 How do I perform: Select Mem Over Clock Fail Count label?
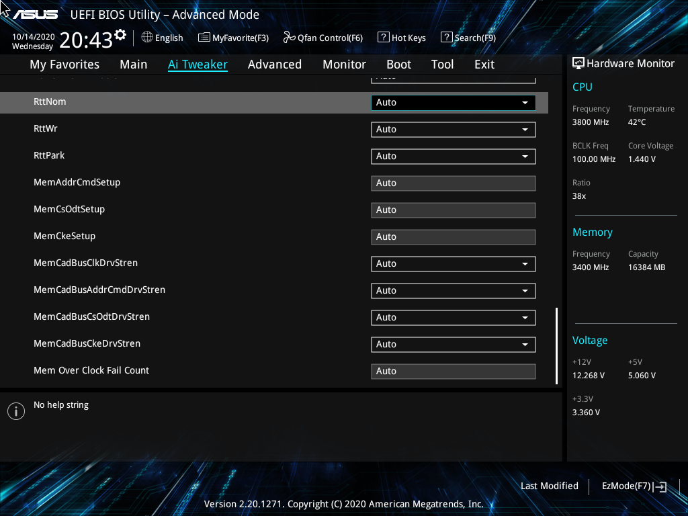pyautogui.click(x=91, y=370)
